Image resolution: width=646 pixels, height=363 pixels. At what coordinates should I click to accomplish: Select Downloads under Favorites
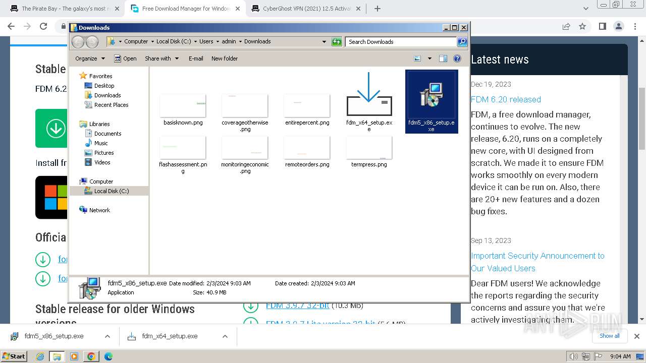pyautogui.click(x=107, y=95)
